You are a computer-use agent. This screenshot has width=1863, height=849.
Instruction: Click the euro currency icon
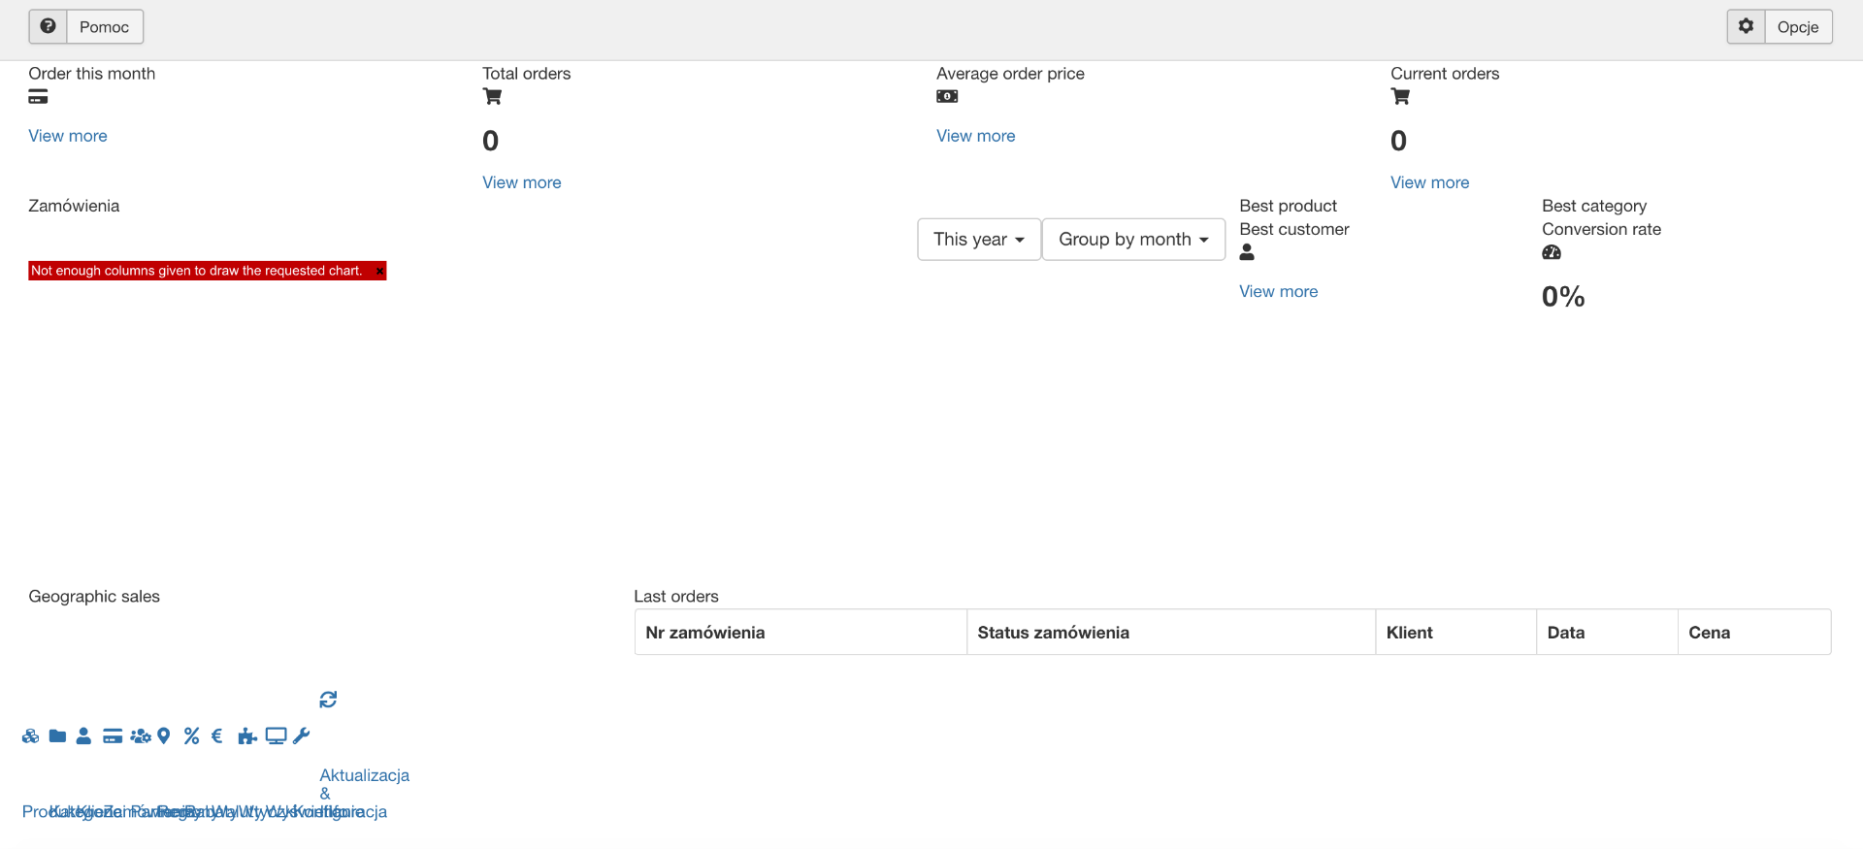(216, 736)
